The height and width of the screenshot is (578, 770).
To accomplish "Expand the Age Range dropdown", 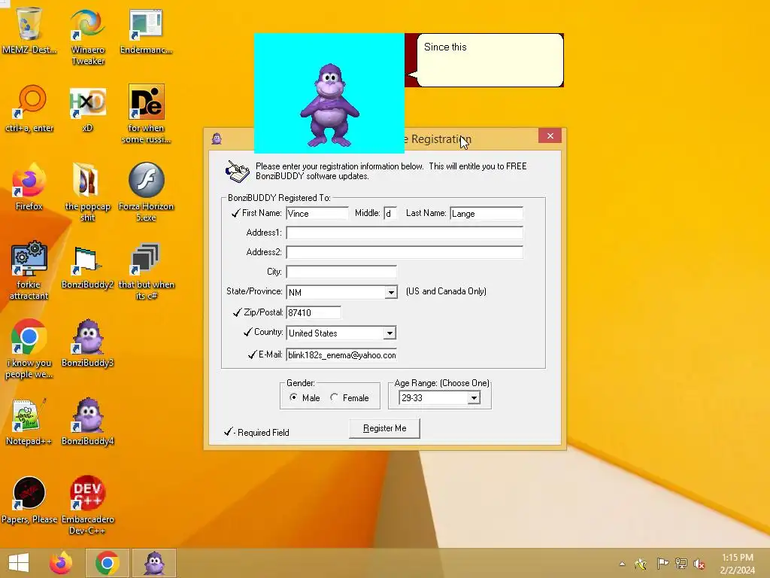I will [x=474, y=397].
